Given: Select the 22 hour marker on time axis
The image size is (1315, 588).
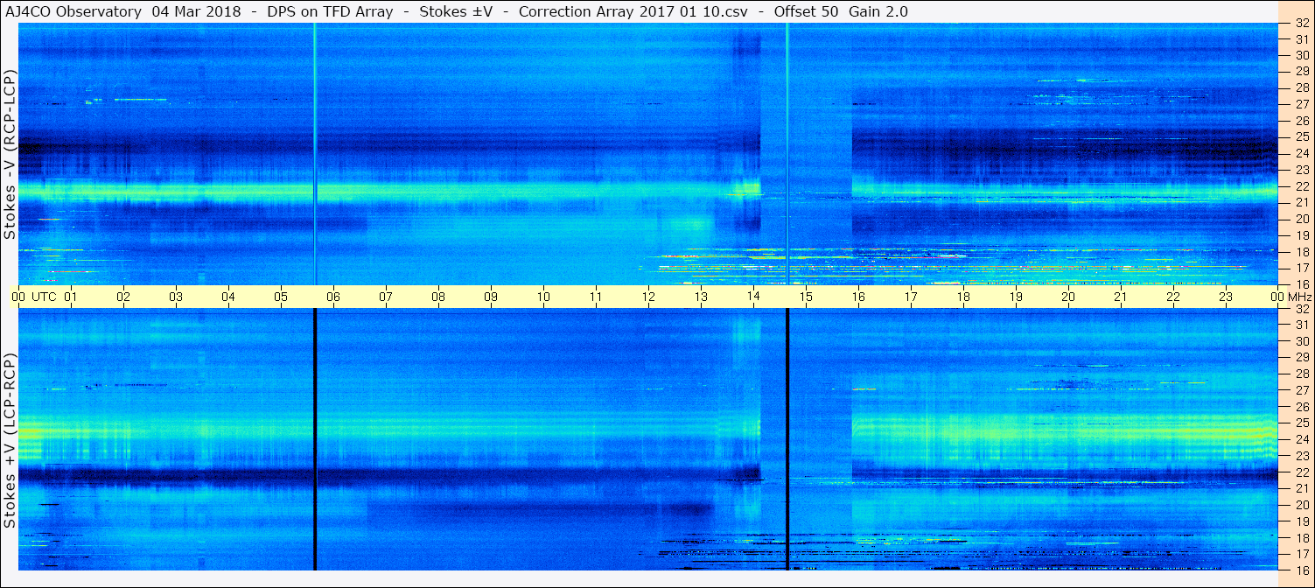Looking at the screenshot, I should [x=1173, y=297].
